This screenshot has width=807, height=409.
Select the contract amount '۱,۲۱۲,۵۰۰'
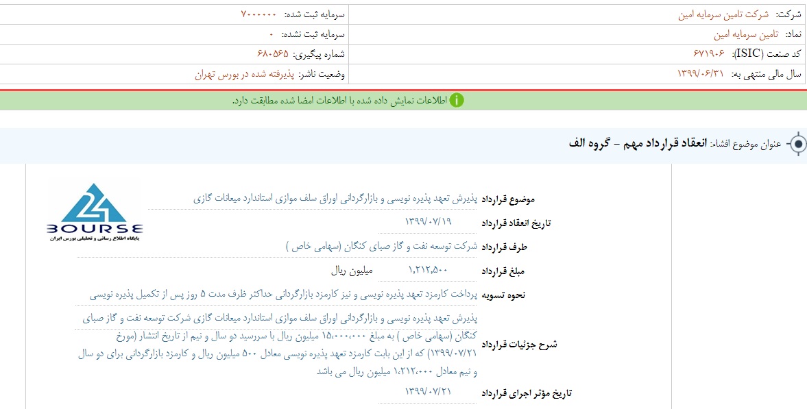pos(429,269)
